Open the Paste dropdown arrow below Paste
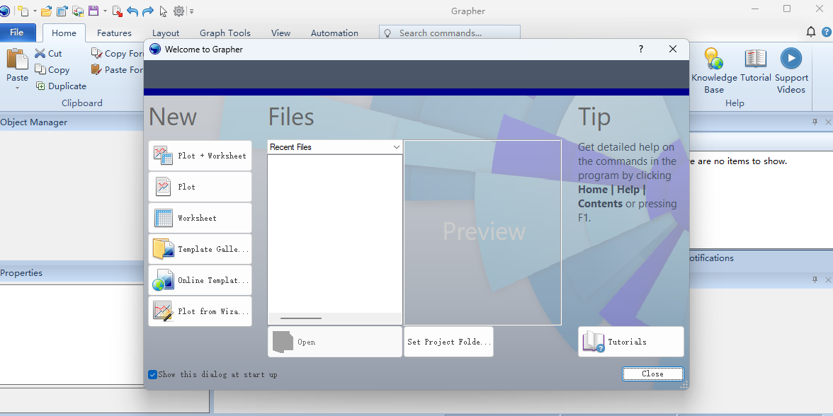 tap(18, 88)
